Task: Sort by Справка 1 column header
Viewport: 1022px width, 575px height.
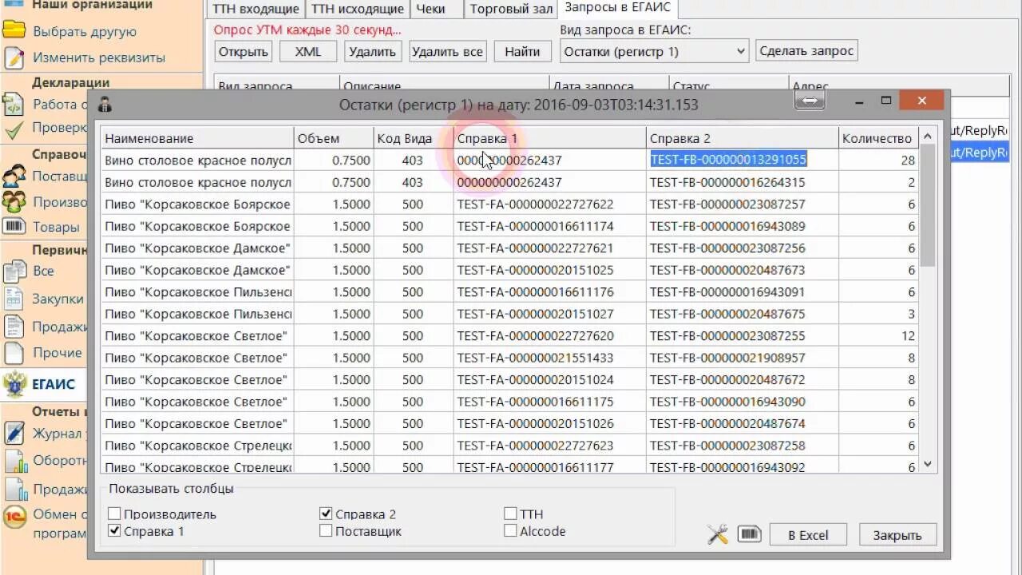Action: 550,138
